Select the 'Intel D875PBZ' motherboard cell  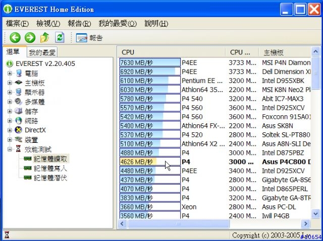tap(283, 153)
